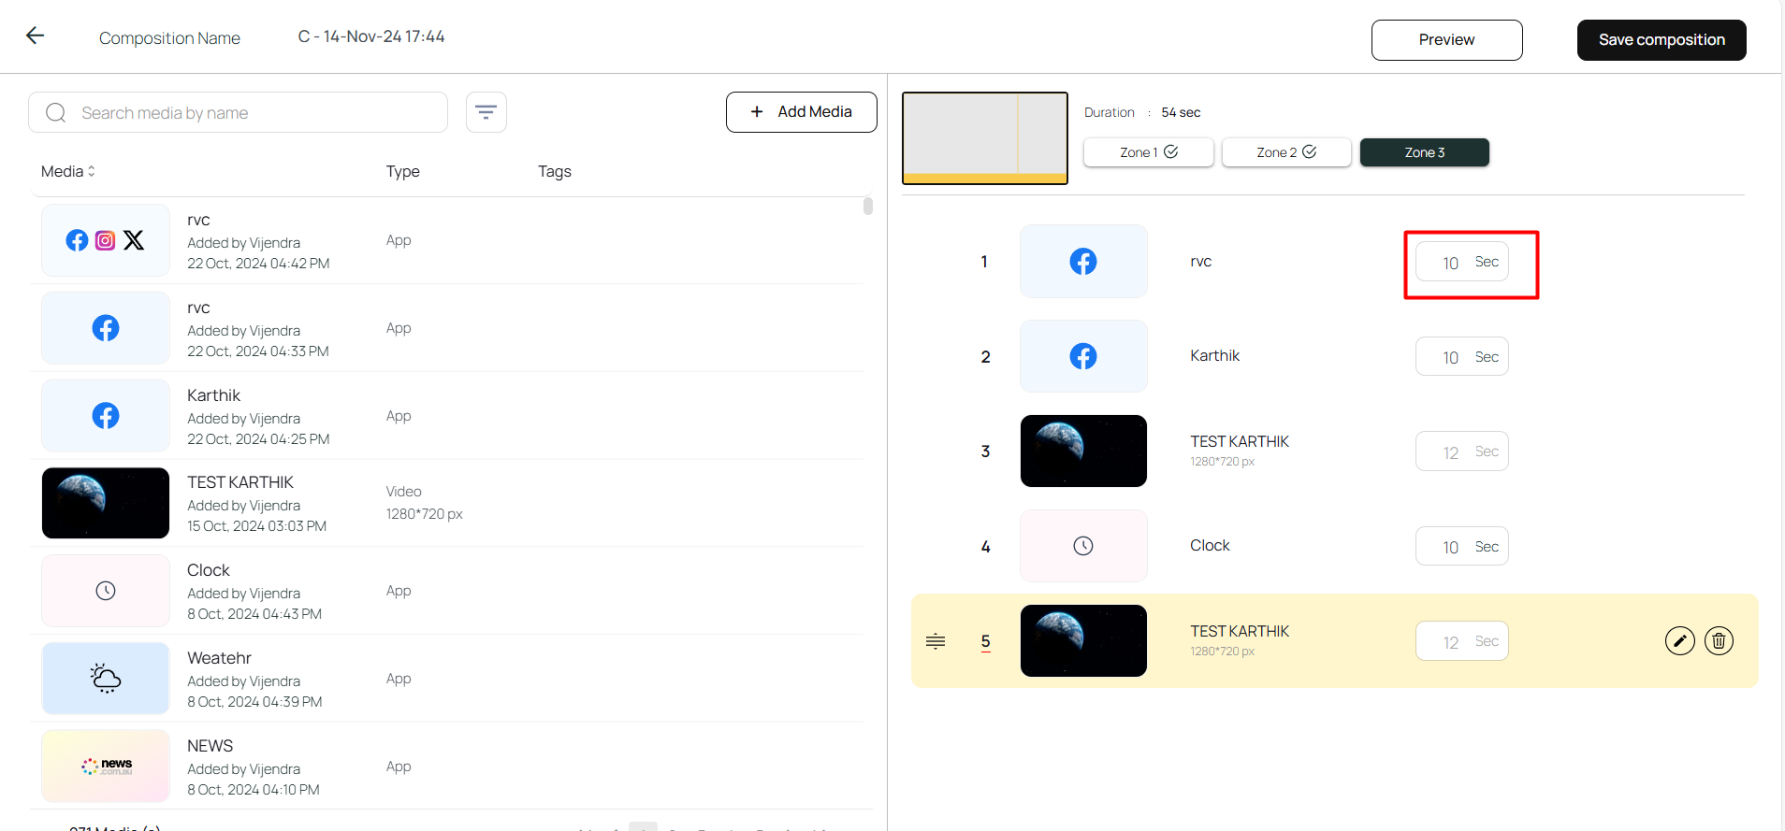
Task: Edit duration field for Clock item
Action: tap(1450, 547)
